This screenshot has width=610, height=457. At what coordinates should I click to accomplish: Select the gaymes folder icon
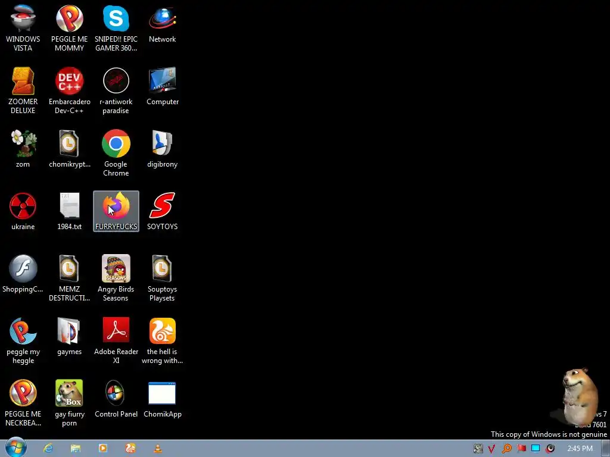pyautogui.click(x=69, y=336)
